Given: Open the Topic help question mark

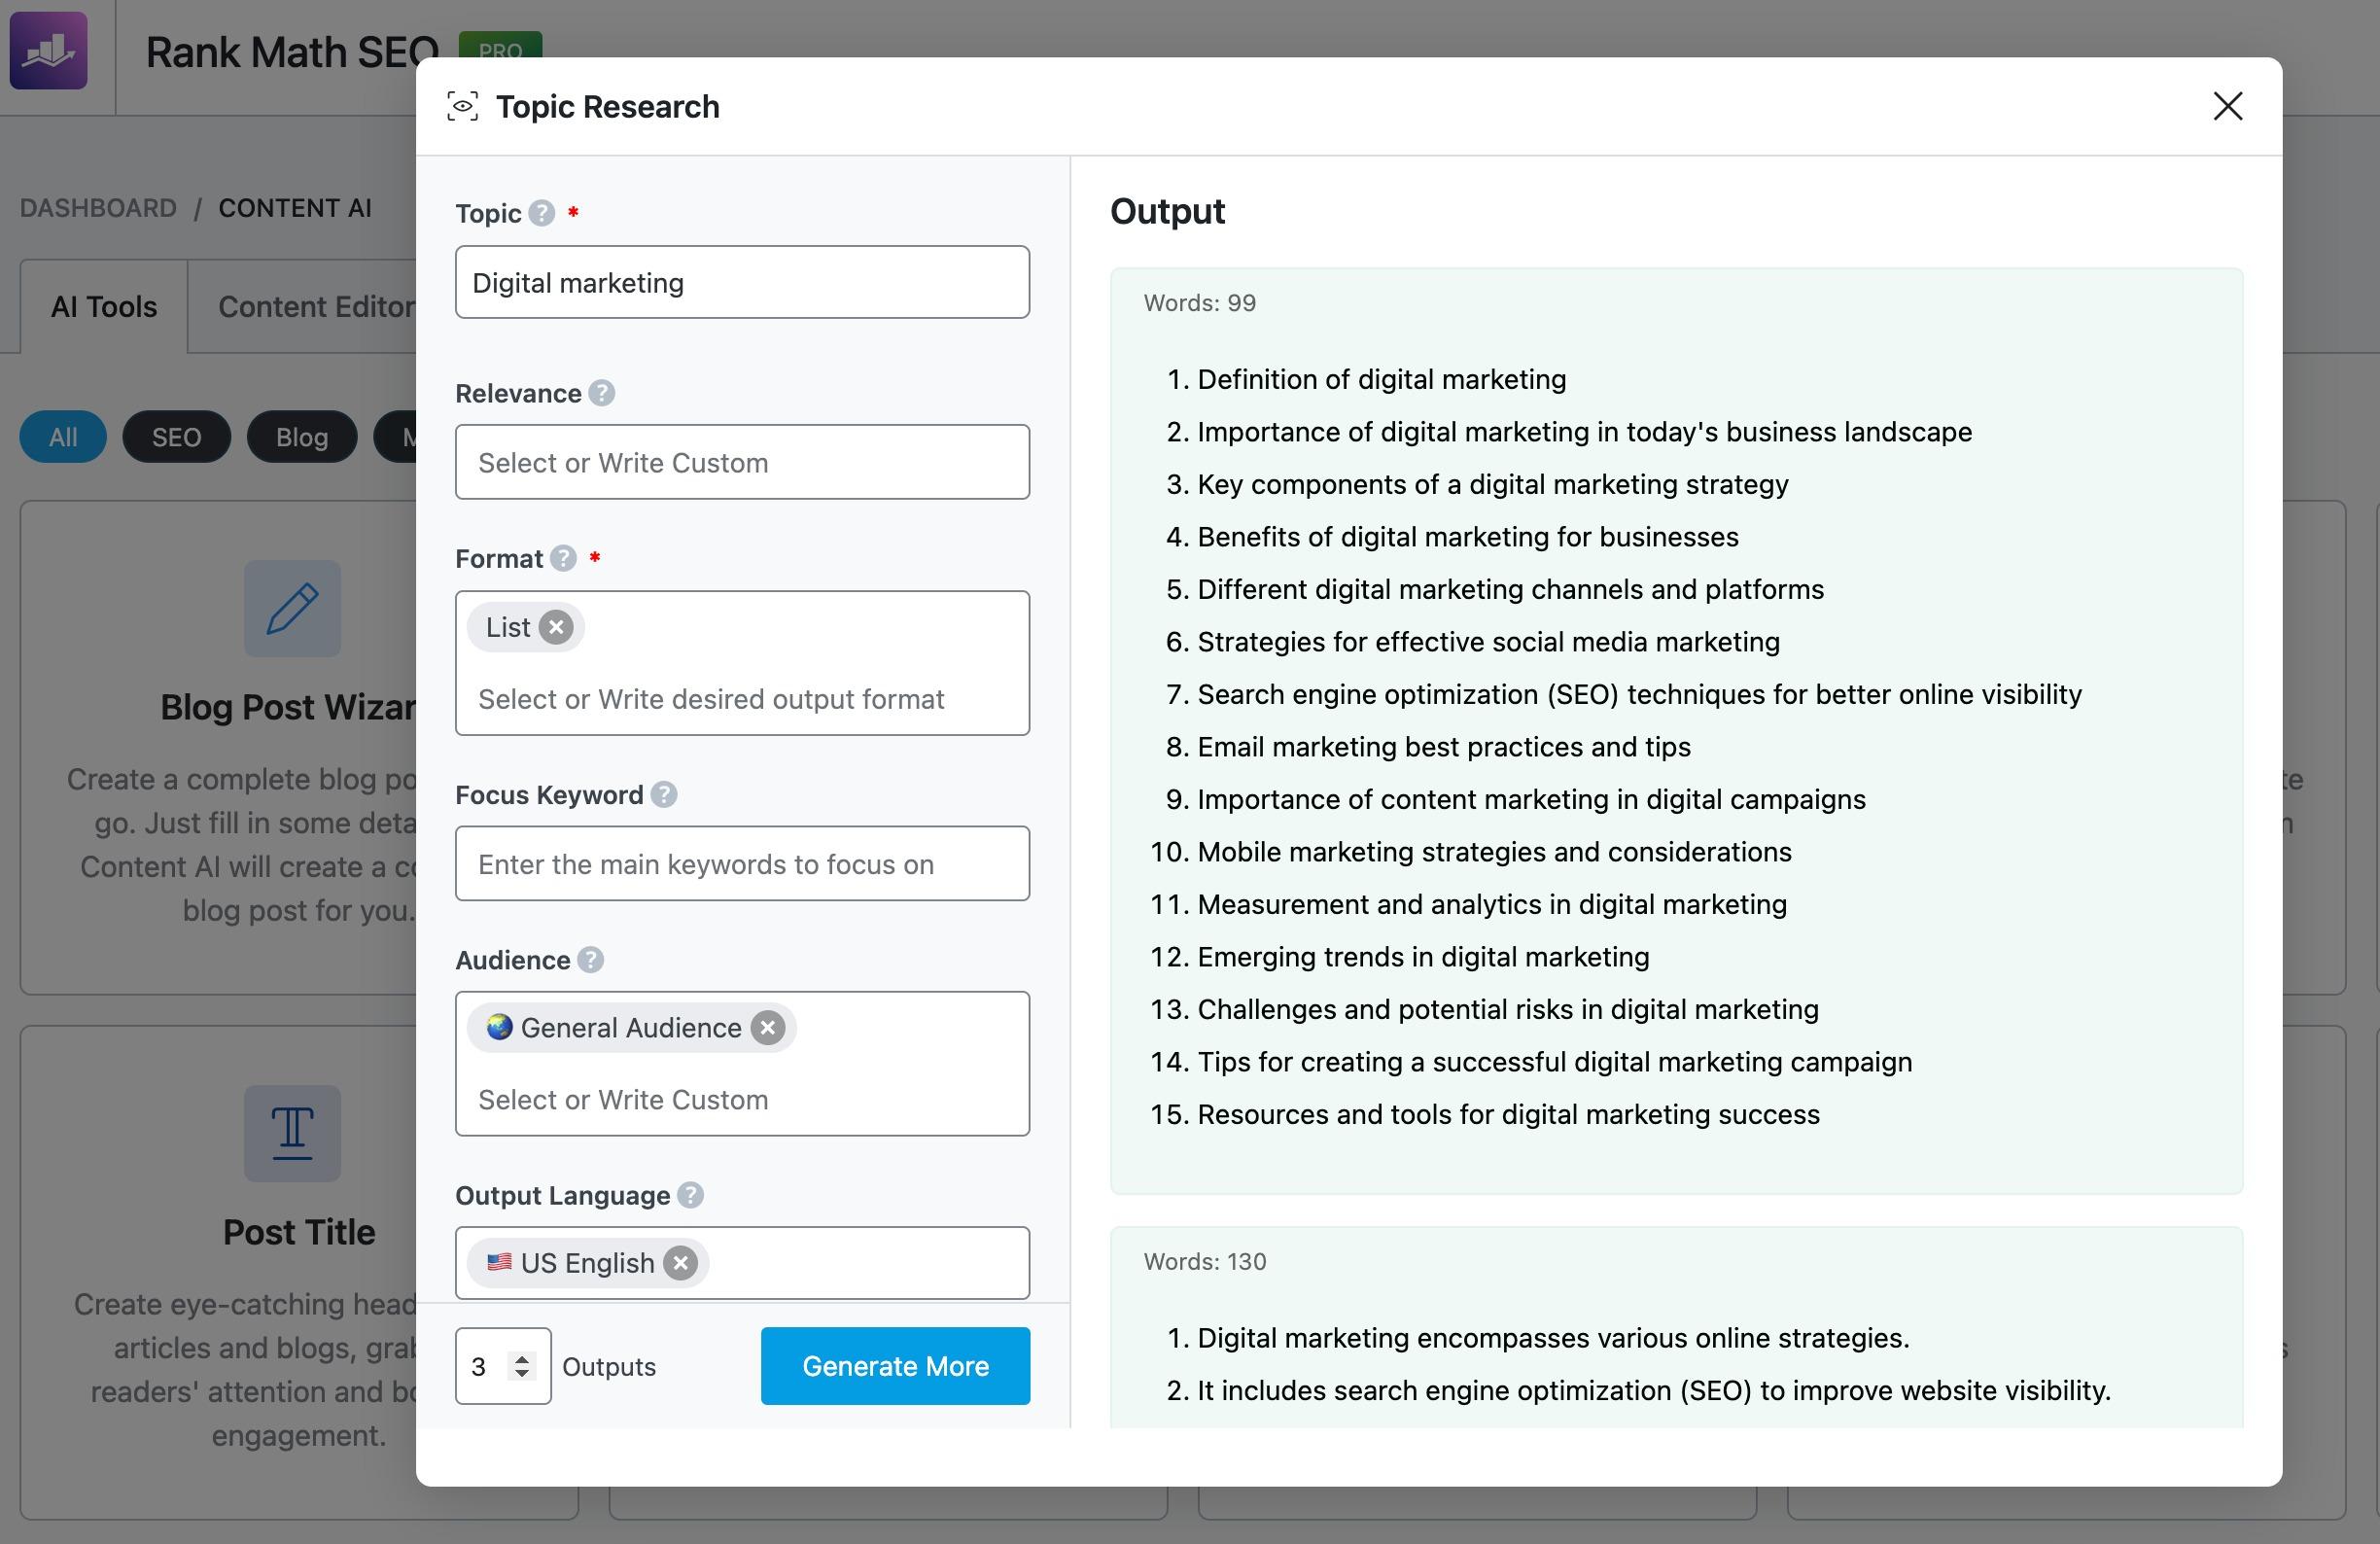Looking at the screenshot, I should click(x=541, y=213).
